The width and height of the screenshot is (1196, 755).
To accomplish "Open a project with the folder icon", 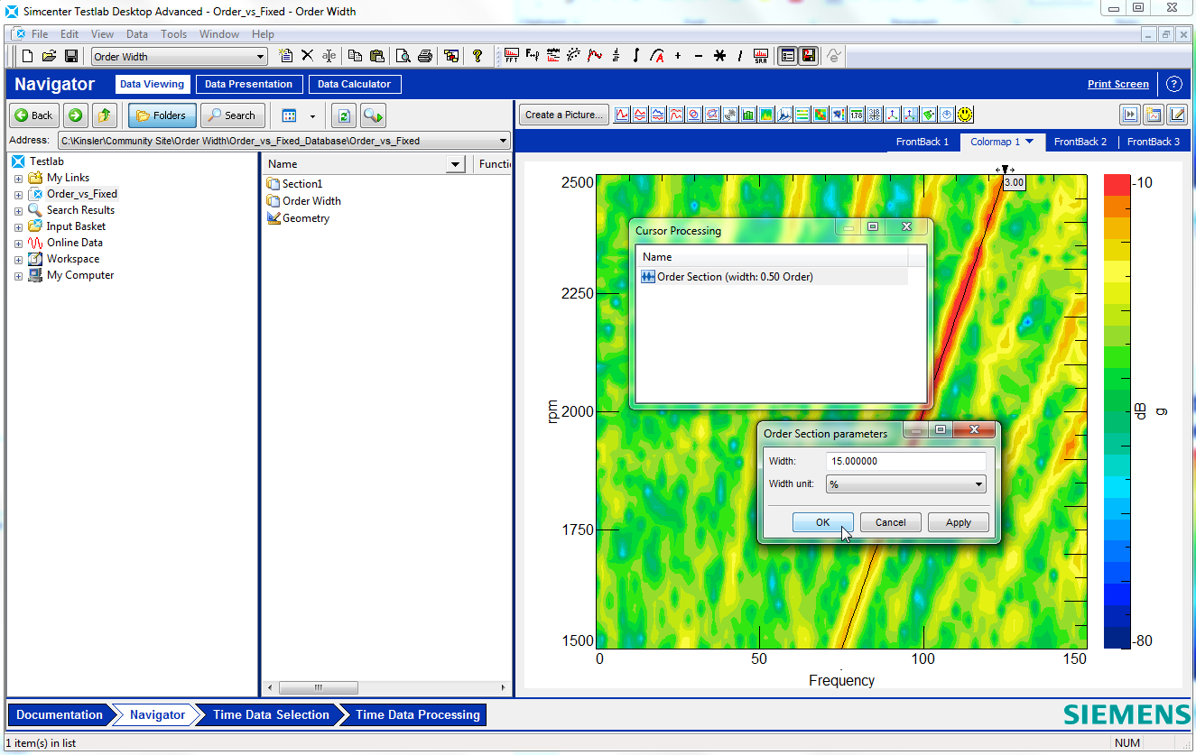I will coord(49,56).
